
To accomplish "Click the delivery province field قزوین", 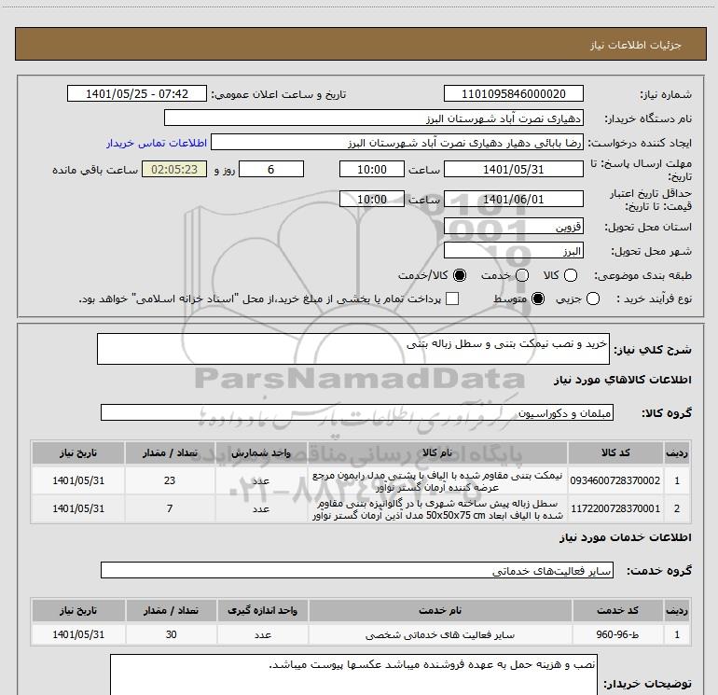I will pos(513,227).
